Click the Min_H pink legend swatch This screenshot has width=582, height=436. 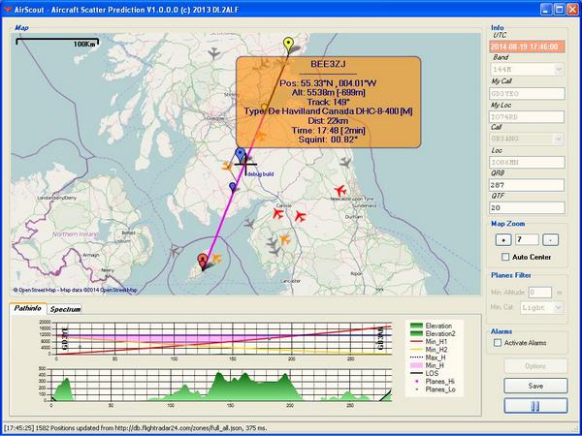416,365
